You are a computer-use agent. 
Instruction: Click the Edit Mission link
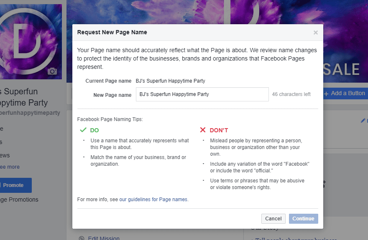pyautogui.click(x=104, y=238)
